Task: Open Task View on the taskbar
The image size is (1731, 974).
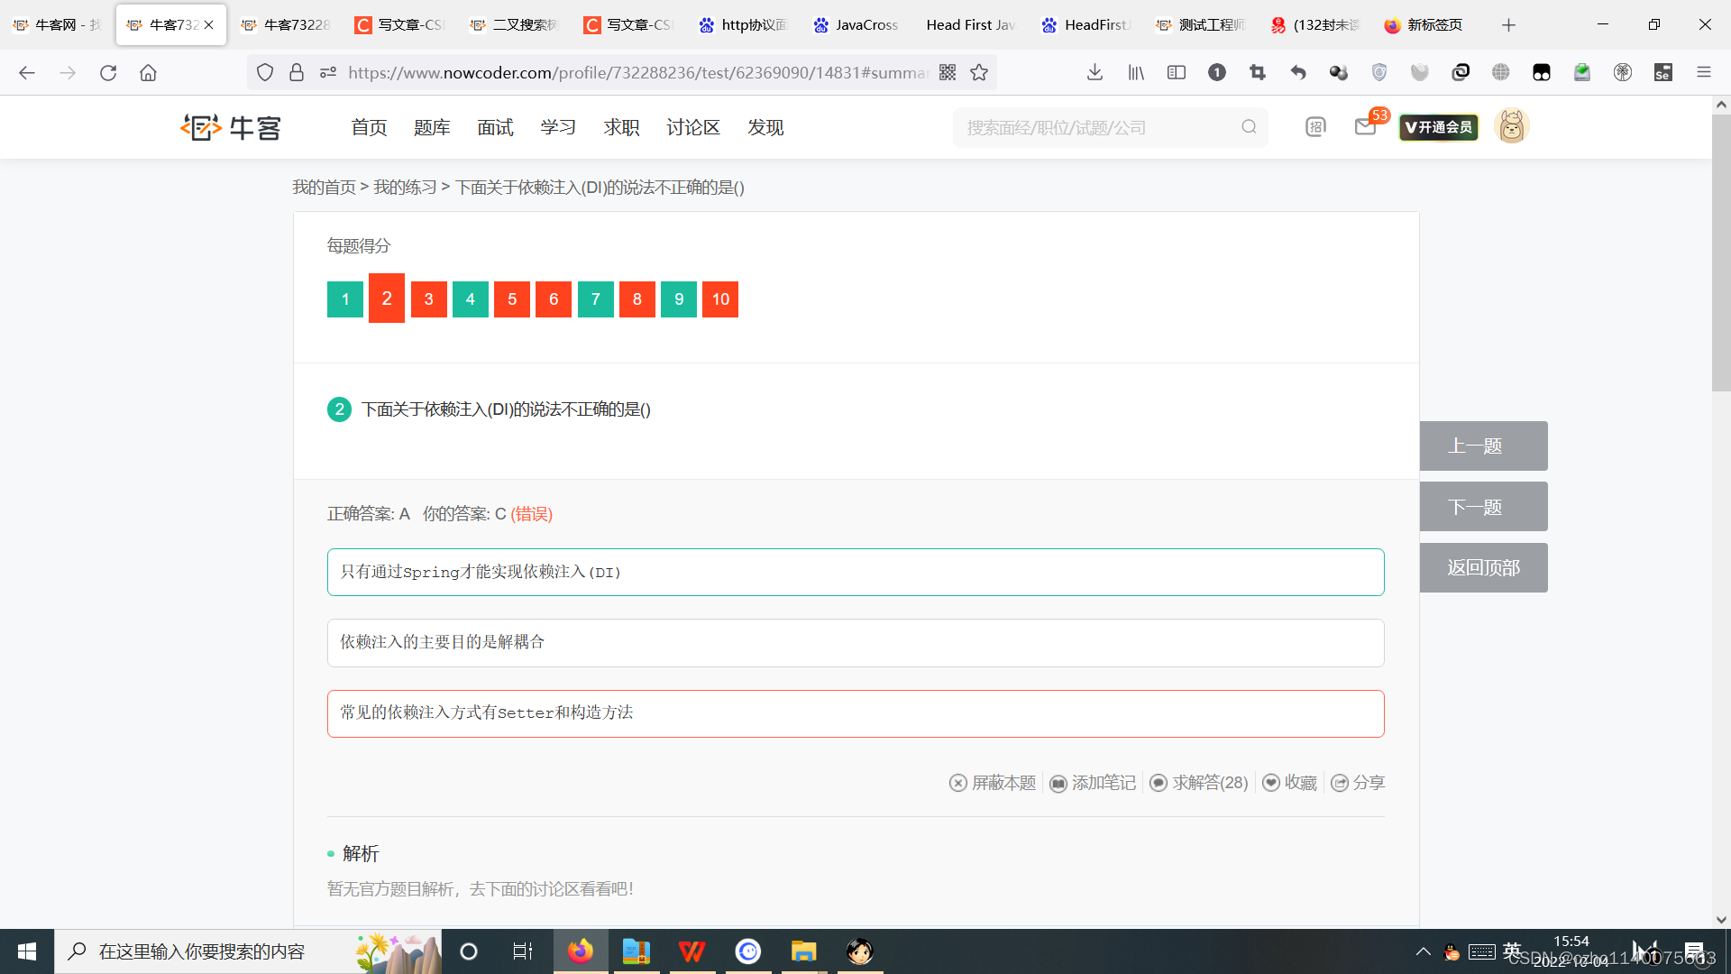Action: click(x=523, y=951)
